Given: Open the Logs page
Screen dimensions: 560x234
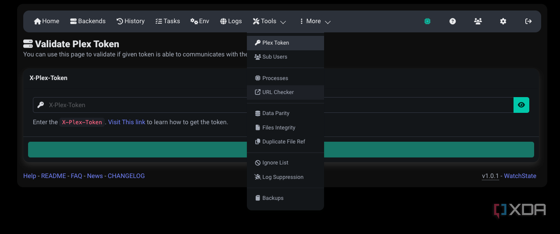Looking at the screenshot, I should (x=231, y=21).
